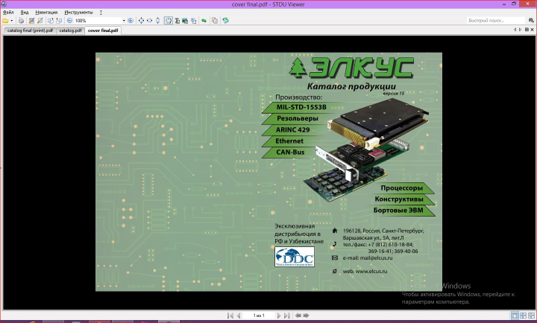Click the ARINC 429 label on cover
This screenshot has width=537, height=323.
click(292, 130)
